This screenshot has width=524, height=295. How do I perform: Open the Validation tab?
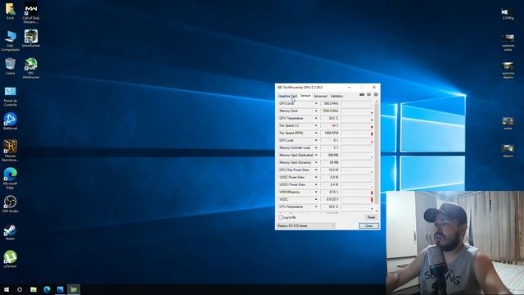click(337, 96)
